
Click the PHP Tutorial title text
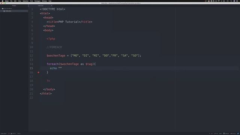pos(69,22)
